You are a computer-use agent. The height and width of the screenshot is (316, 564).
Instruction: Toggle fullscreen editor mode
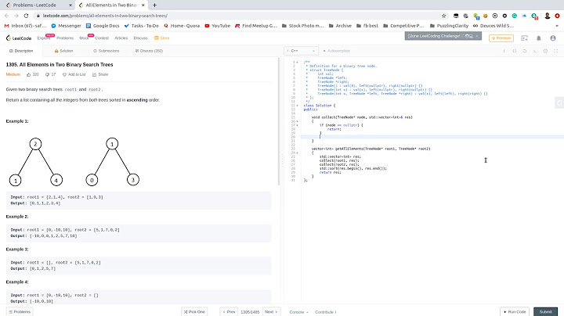(x=555, y=51)
